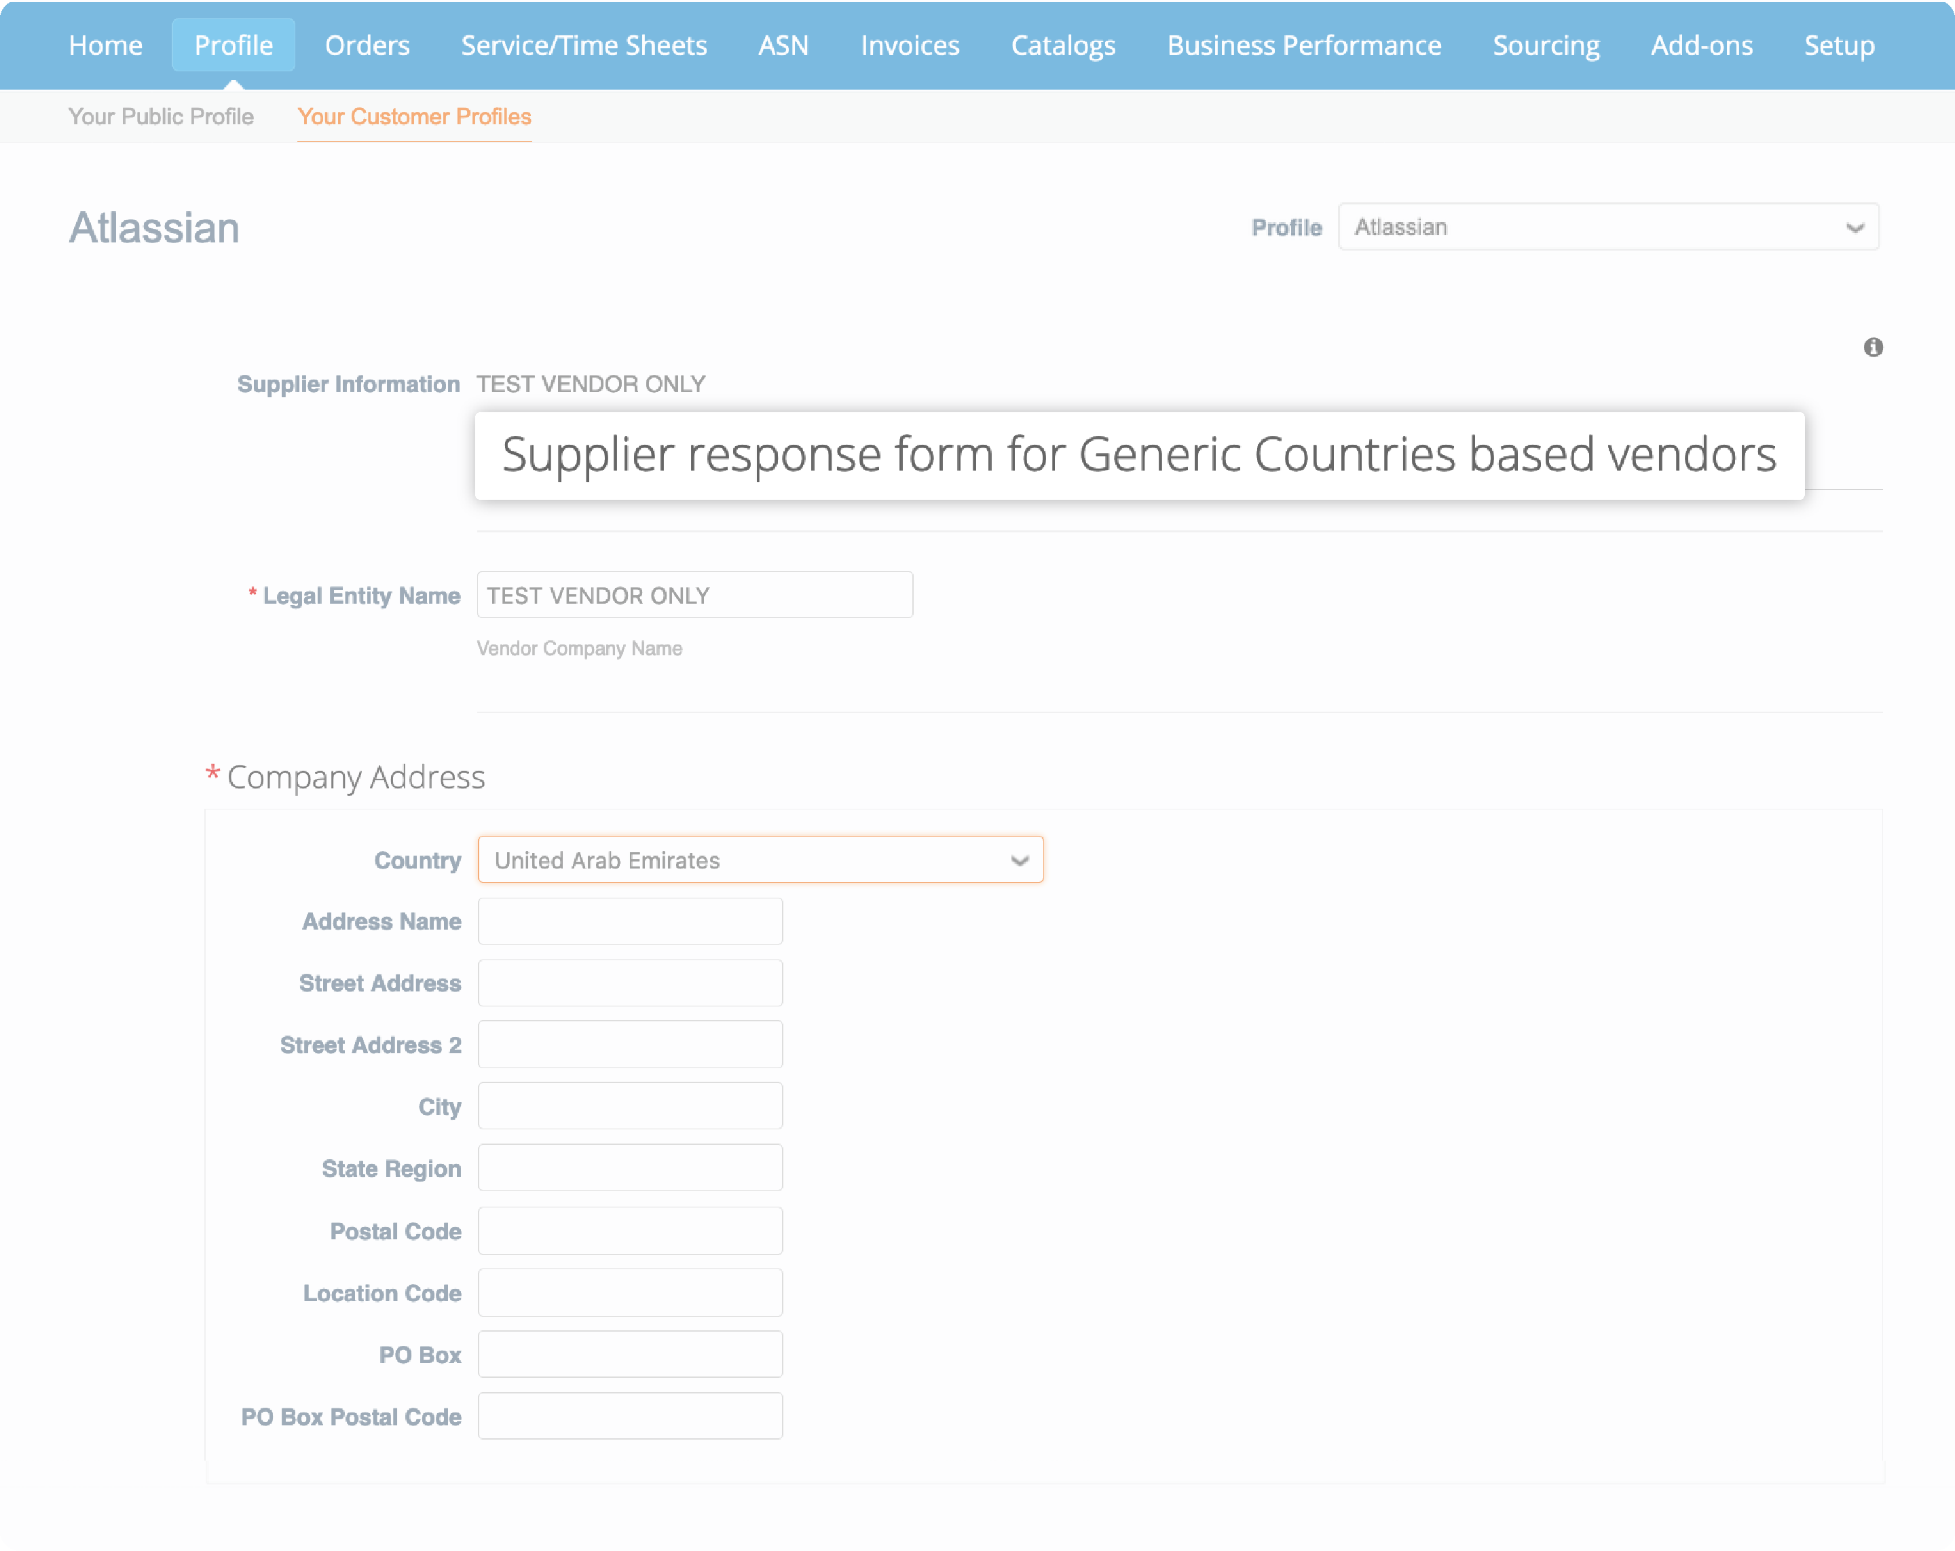Click the ASN menu item
Image resolution: width=1955 pixels, height=1551 pixels.
pyautogui.click(x=783, y=45)
